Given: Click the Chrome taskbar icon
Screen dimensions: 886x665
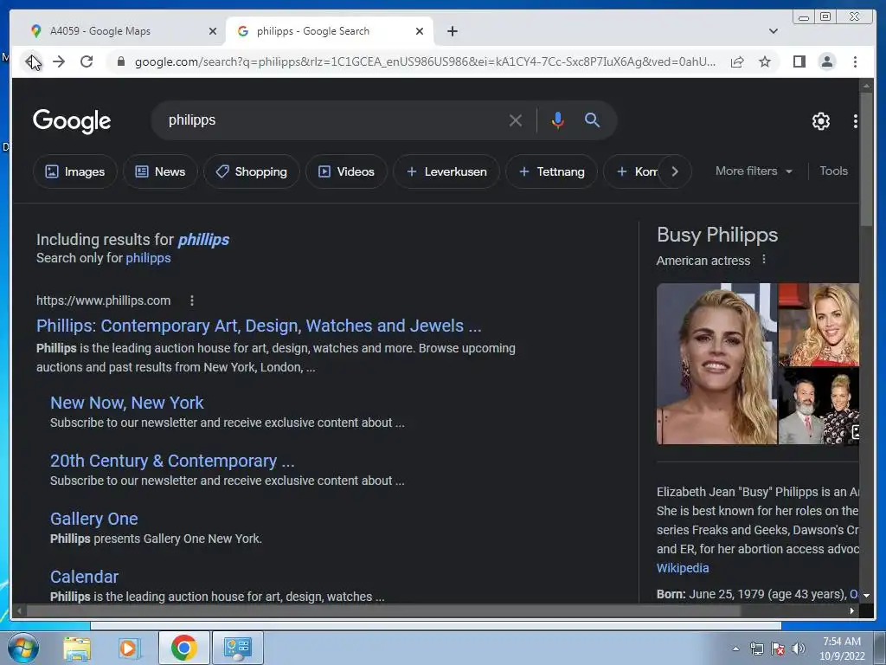Looking at the screenshot, I should (x=183, y=648).
